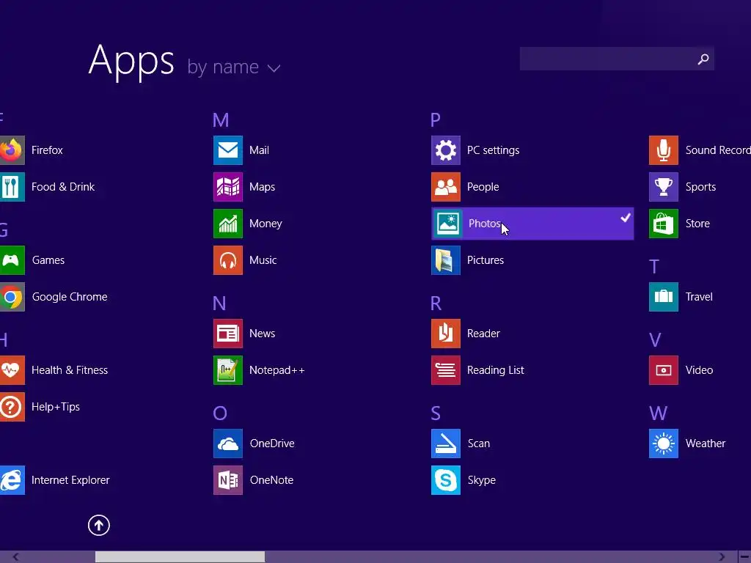Viewport: 751px width, 563px height.
Task: Open the Firefox app icon
Action: 12,150
